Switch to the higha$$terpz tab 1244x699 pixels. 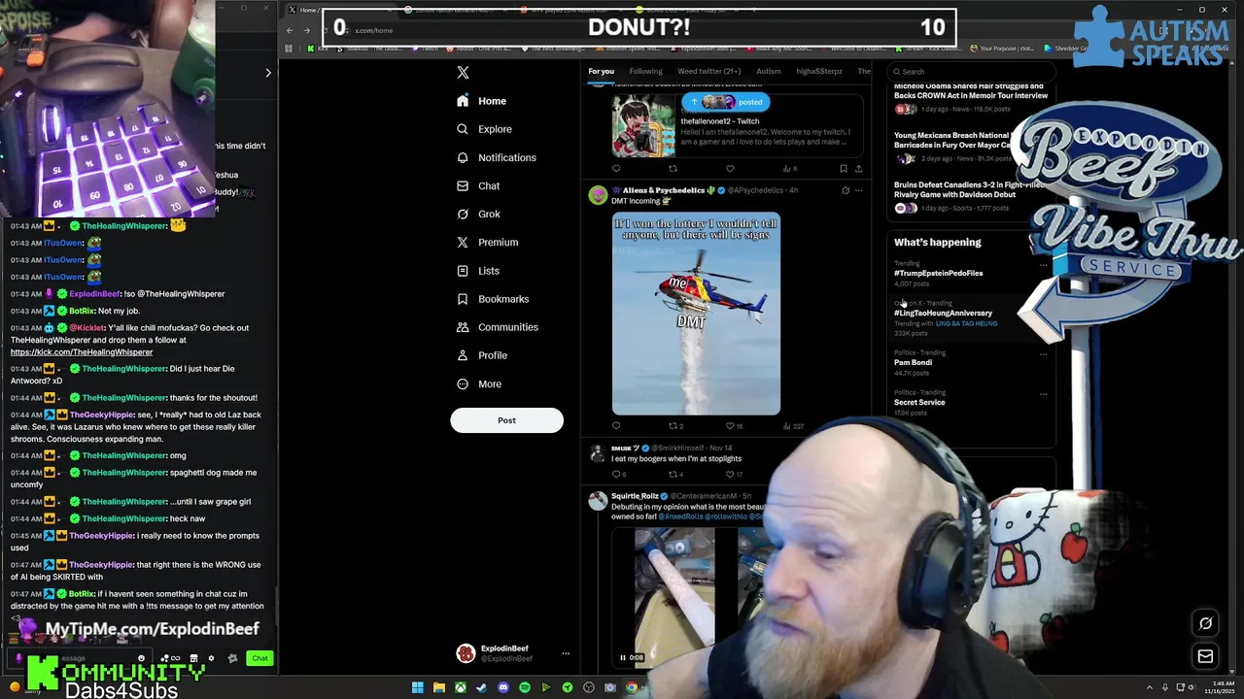click(x=819, y=71)
